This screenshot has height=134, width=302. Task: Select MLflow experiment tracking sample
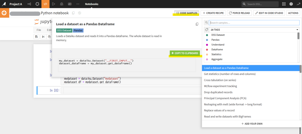click(251, 86)
